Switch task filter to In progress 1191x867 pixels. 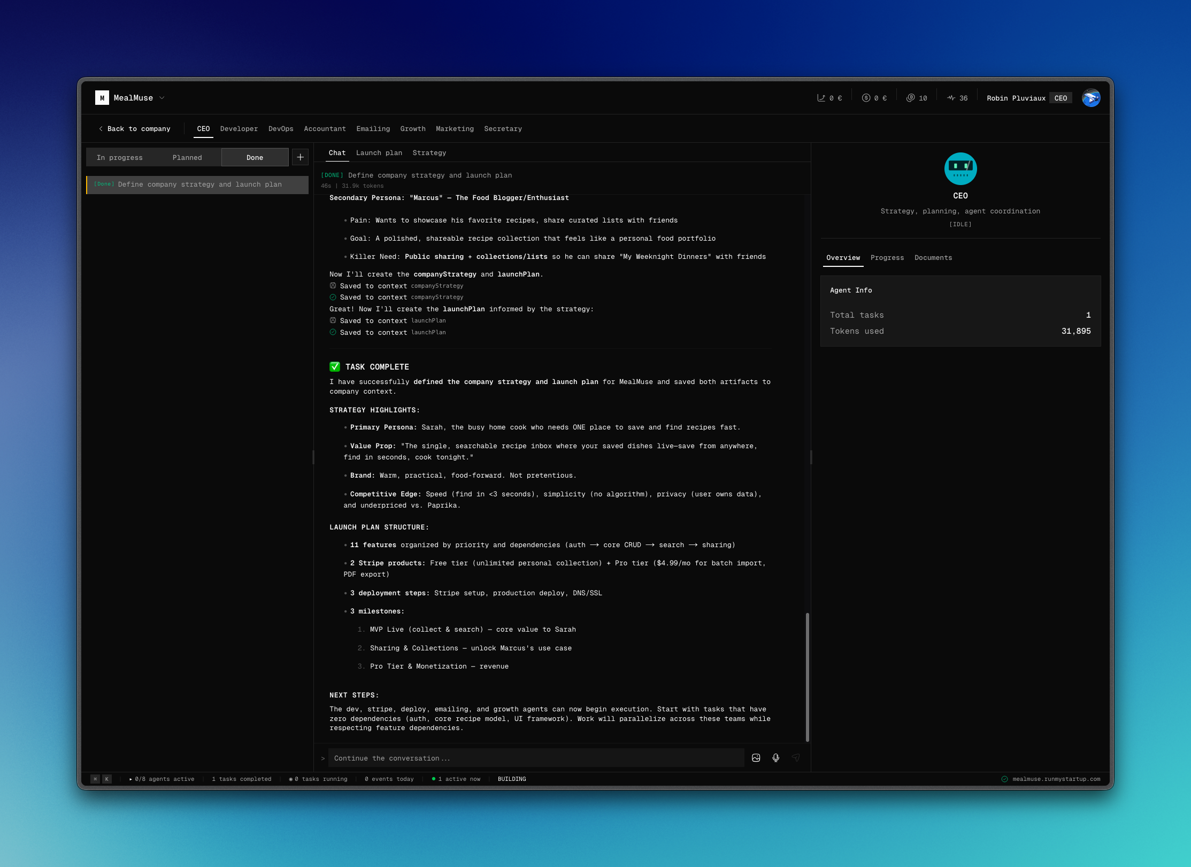119,158
